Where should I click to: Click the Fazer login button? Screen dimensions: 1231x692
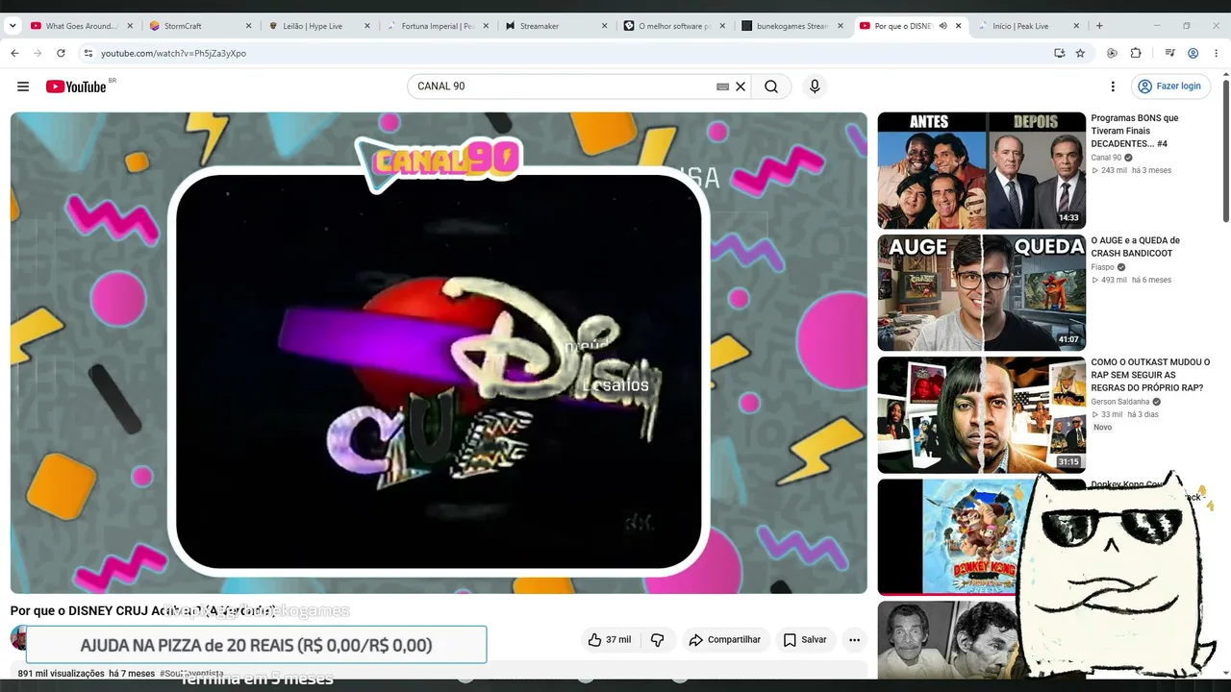coord(1169,86)
